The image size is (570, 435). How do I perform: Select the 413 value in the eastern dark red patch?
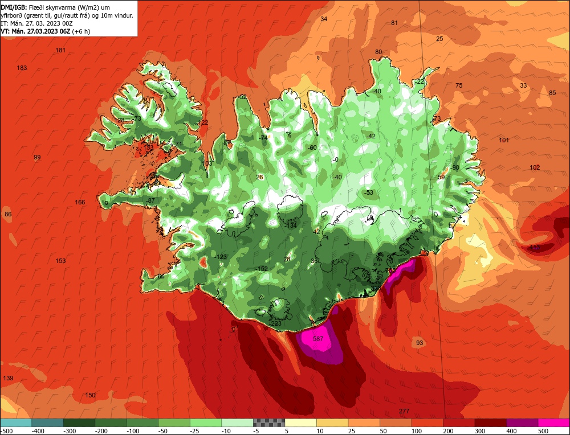[535, 247]
